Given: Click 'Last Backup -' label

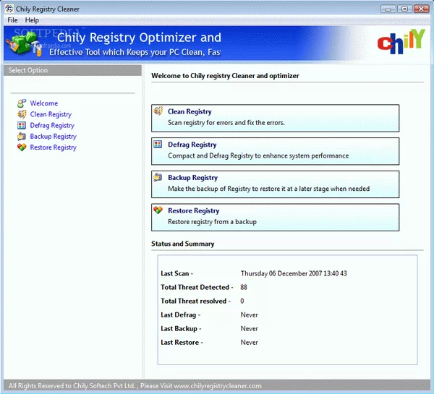Looking at the screenshot, I should coord(181,329).
